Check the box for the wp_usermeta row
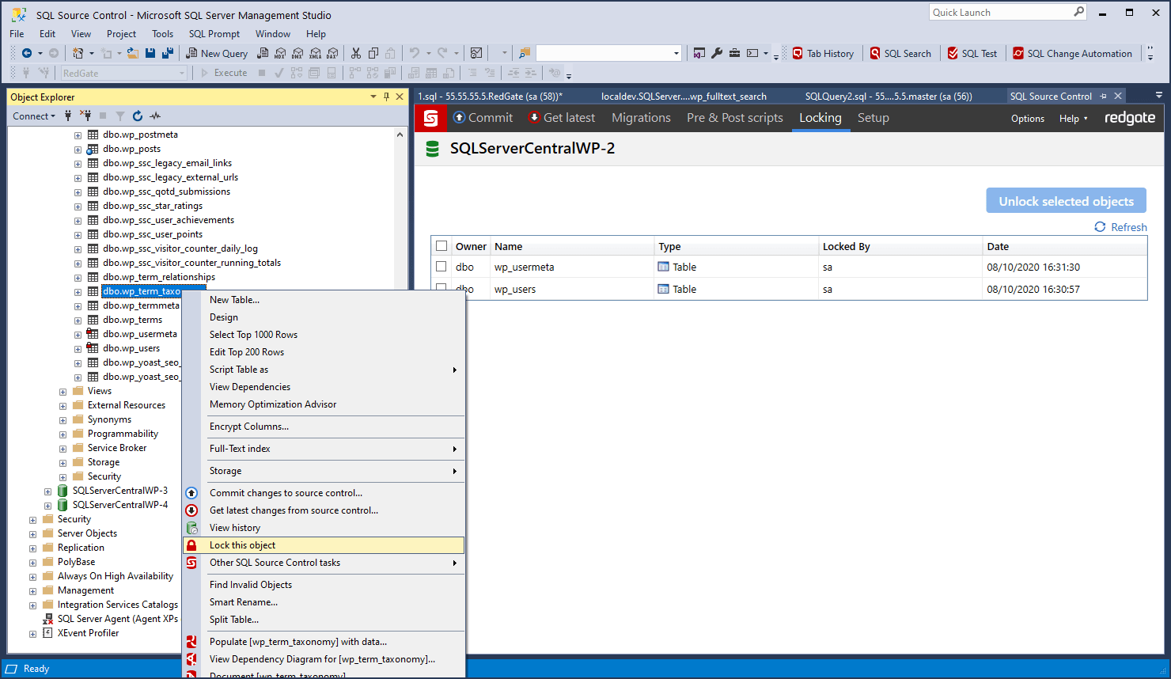This screenshot has width=1171, height=679. pyautogui.click(x=441, y=267)
